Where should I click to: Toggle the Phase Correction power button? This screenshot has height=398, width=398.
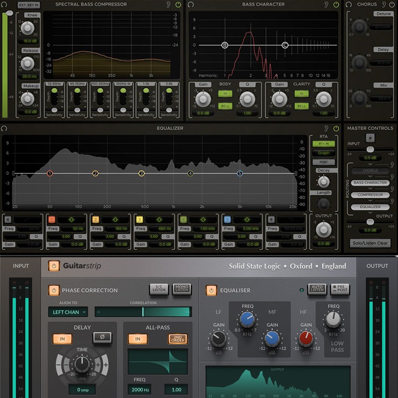(54, 290)
